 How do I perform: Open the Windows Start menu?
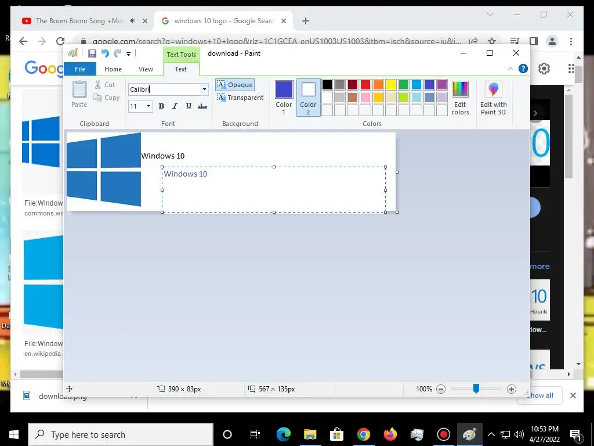(14, 434)
